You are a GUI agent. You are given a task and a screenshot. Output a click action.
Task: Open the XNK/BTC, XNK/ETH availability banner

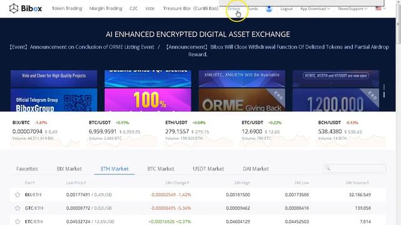242,79
